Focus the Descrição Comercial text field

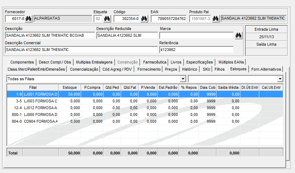click(81, 50)
